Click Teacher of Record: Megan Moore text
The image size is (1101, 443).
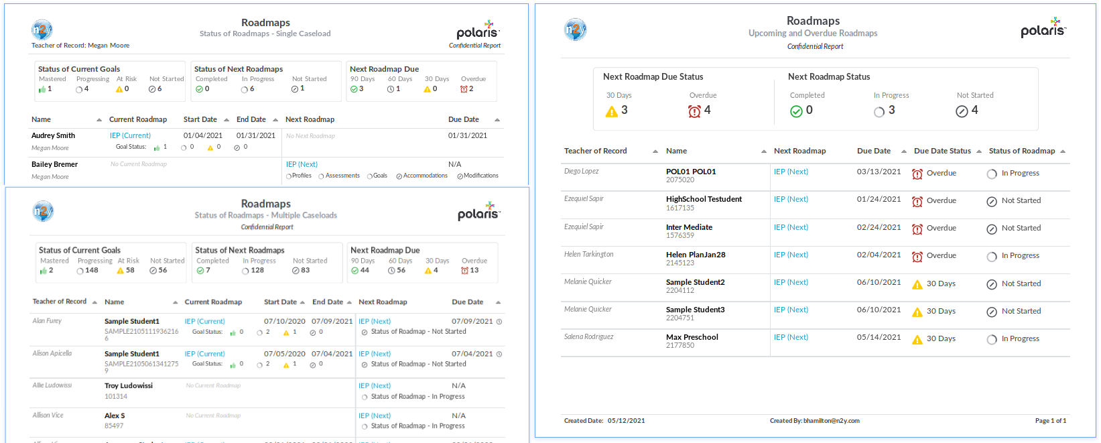tap(80, 46)
